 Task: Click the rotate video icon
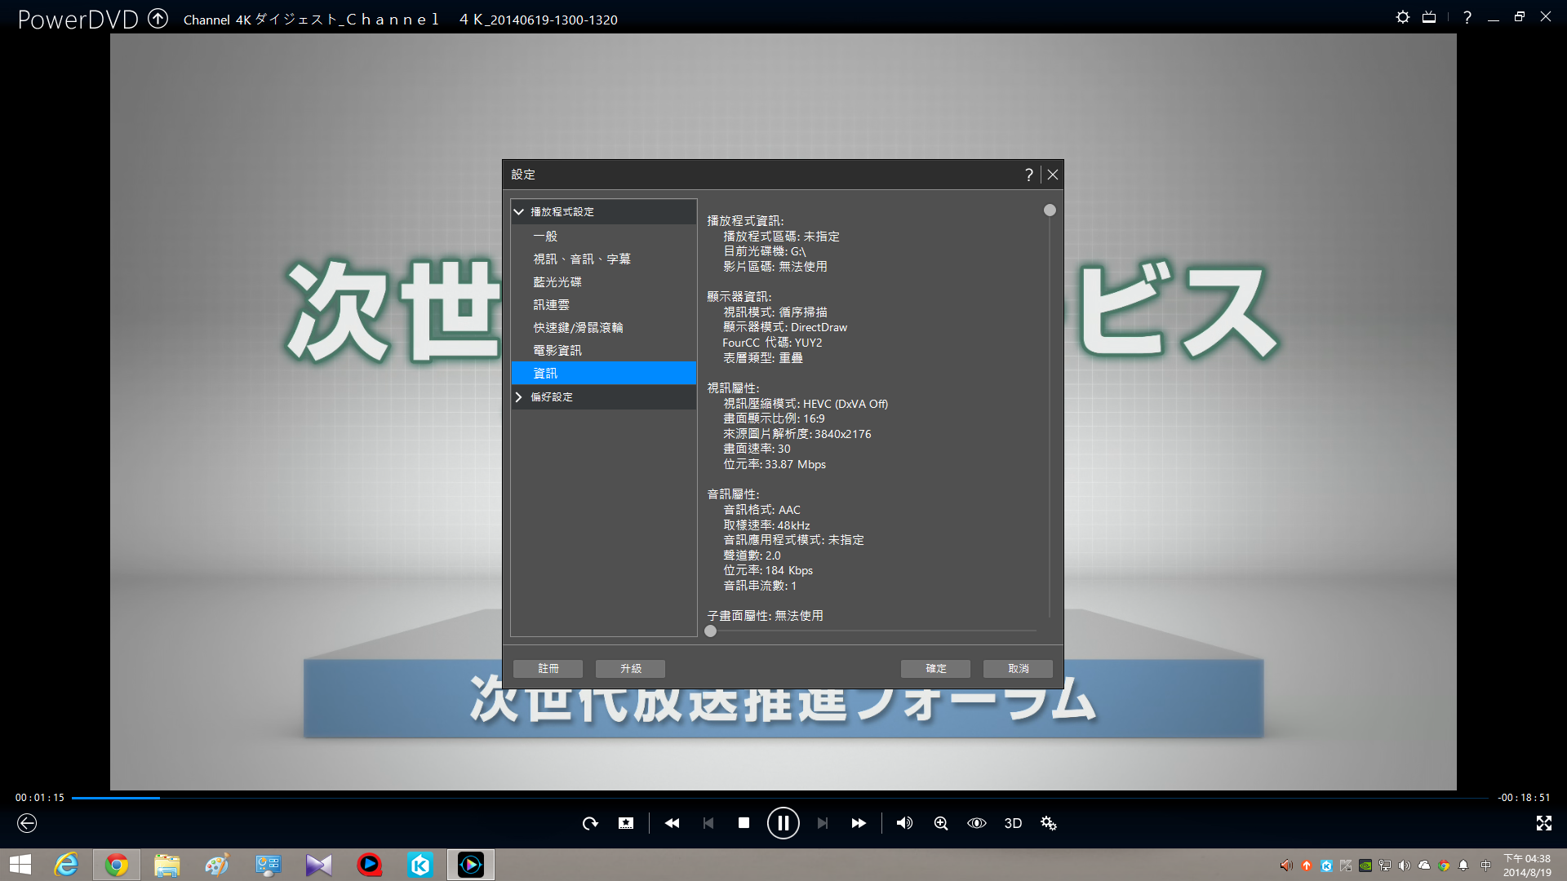tap(590, 823)
